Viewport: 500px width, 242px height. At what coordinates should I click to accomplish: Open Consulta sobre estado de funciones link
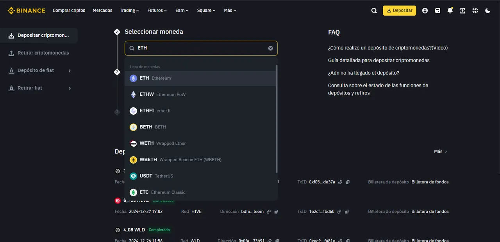point(378,89)
